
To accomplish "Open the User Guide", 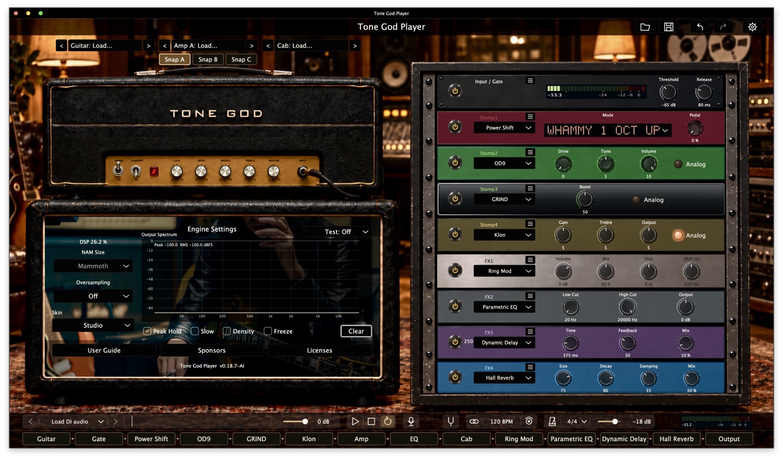I will click(x=104, y=350).
